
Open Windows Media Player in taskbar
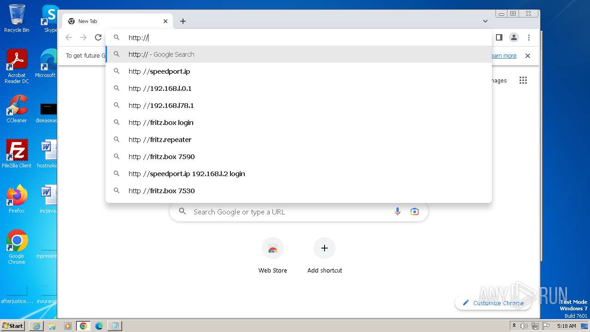[x=68, y=326]
